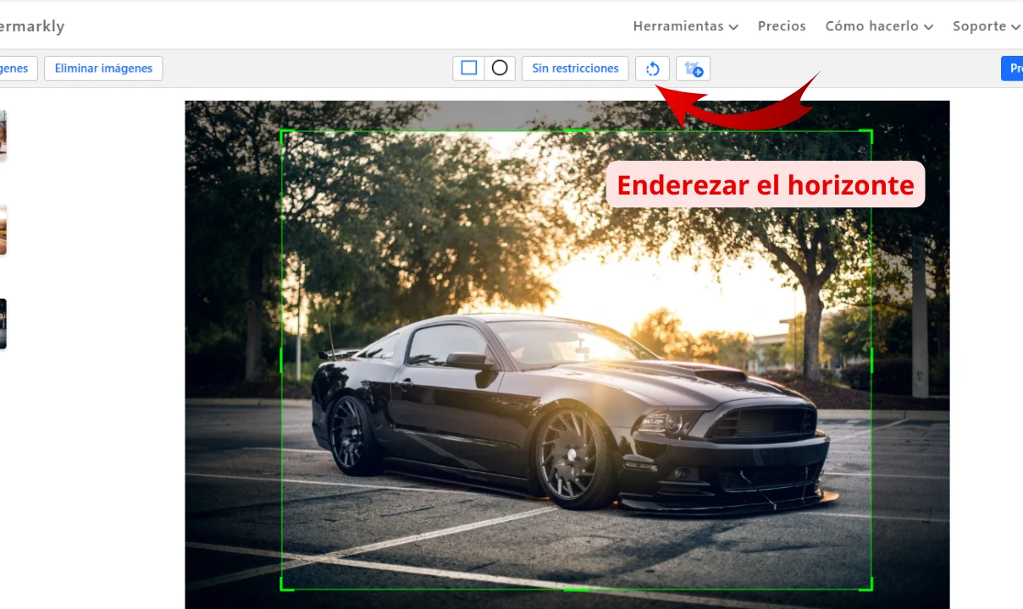Screen dimensions: 1023x609
Task: Go to the Precios page
Action: coord(782,26)
